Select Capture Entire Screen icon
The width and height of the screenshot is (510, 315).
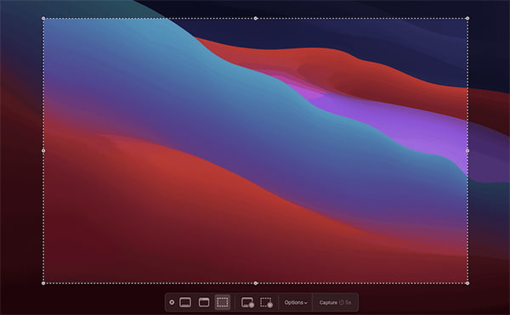(185, 302)
